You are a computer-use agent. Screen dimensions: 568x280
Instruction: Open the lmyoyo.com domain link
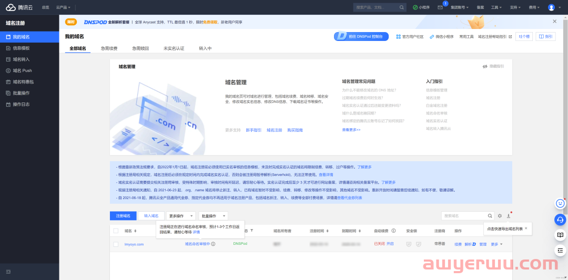click(x=134, y=244)
